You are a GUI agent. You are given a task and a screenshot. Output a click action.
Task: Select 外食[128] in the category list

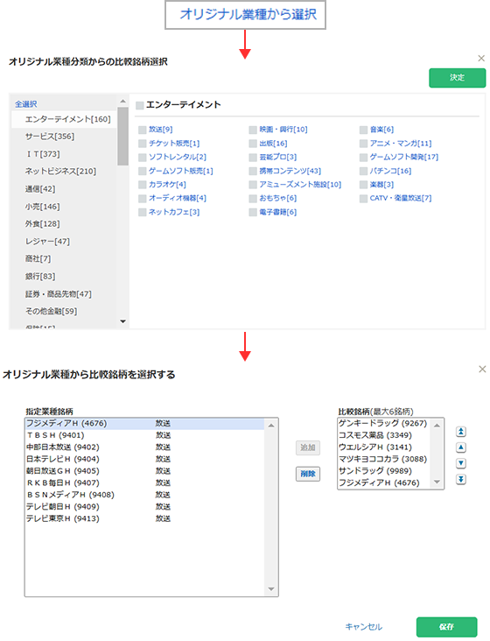pyautogui.click(x=64, y=223)
